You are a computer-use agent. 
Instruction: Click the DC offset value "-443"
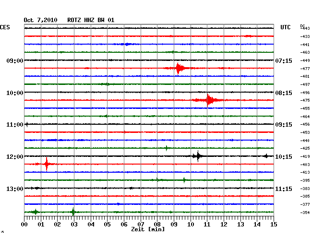pyautogui.click(x=305, y=28)
